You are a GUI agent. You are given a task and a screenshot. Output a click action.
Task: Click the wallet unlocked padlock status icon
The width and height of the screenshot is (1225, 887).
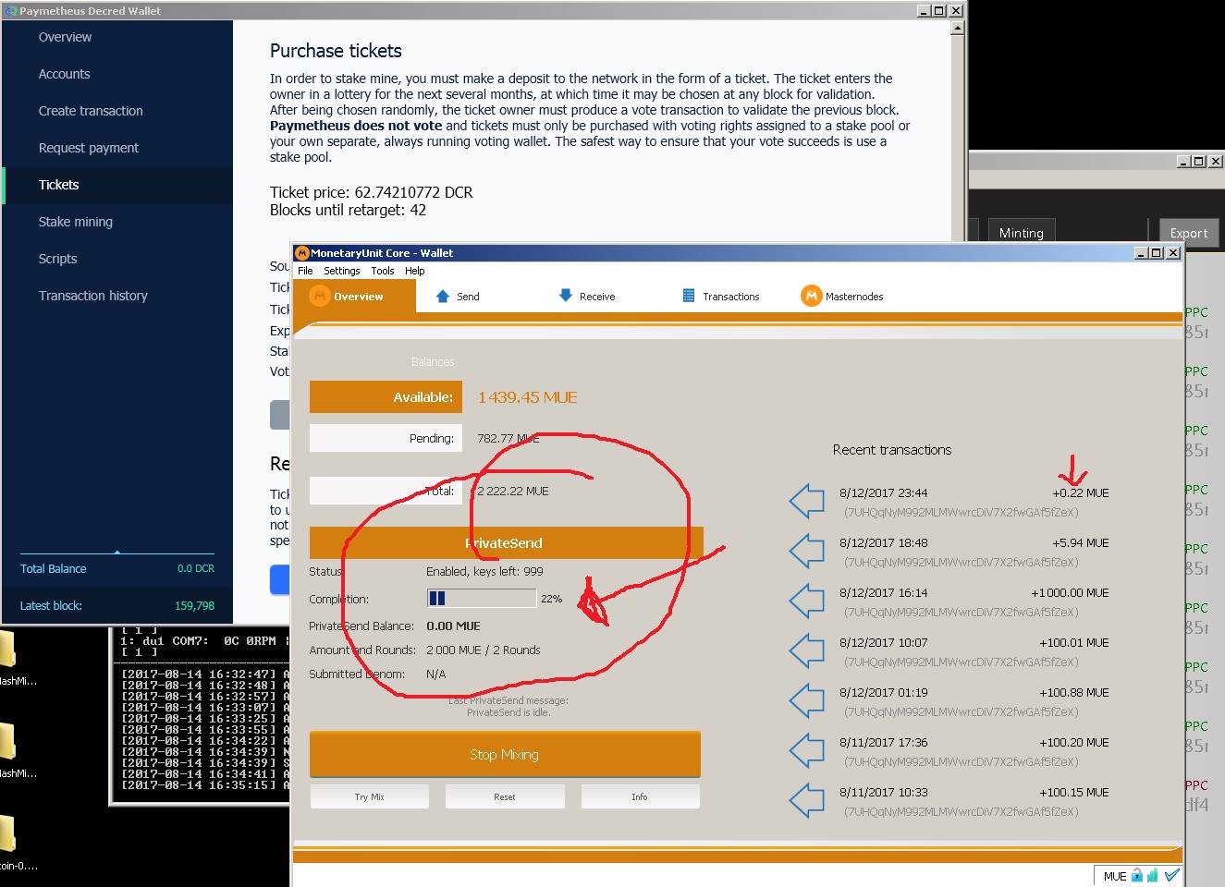pyautogui.click(x=1137, y=875)
